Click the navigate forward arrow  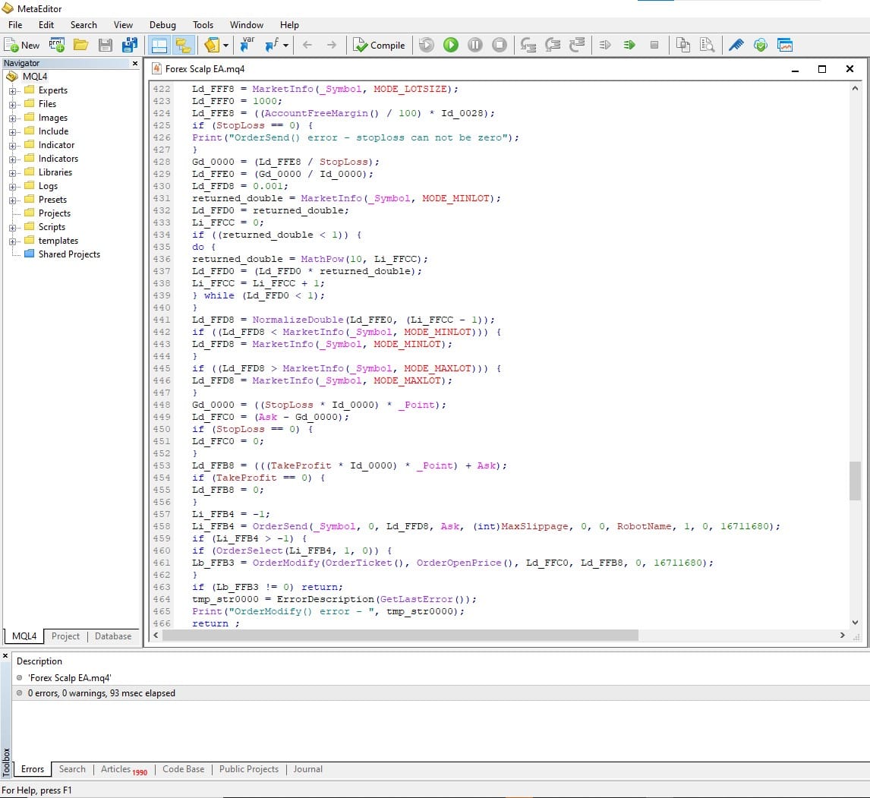coord(331,45)
